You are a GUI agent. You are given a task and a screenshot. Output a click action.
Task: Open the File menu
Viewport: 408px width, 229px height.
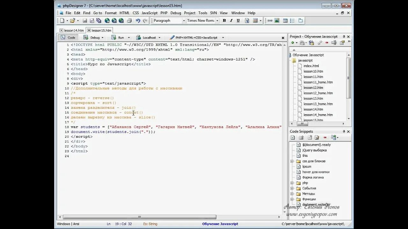[x=69, y=13]
